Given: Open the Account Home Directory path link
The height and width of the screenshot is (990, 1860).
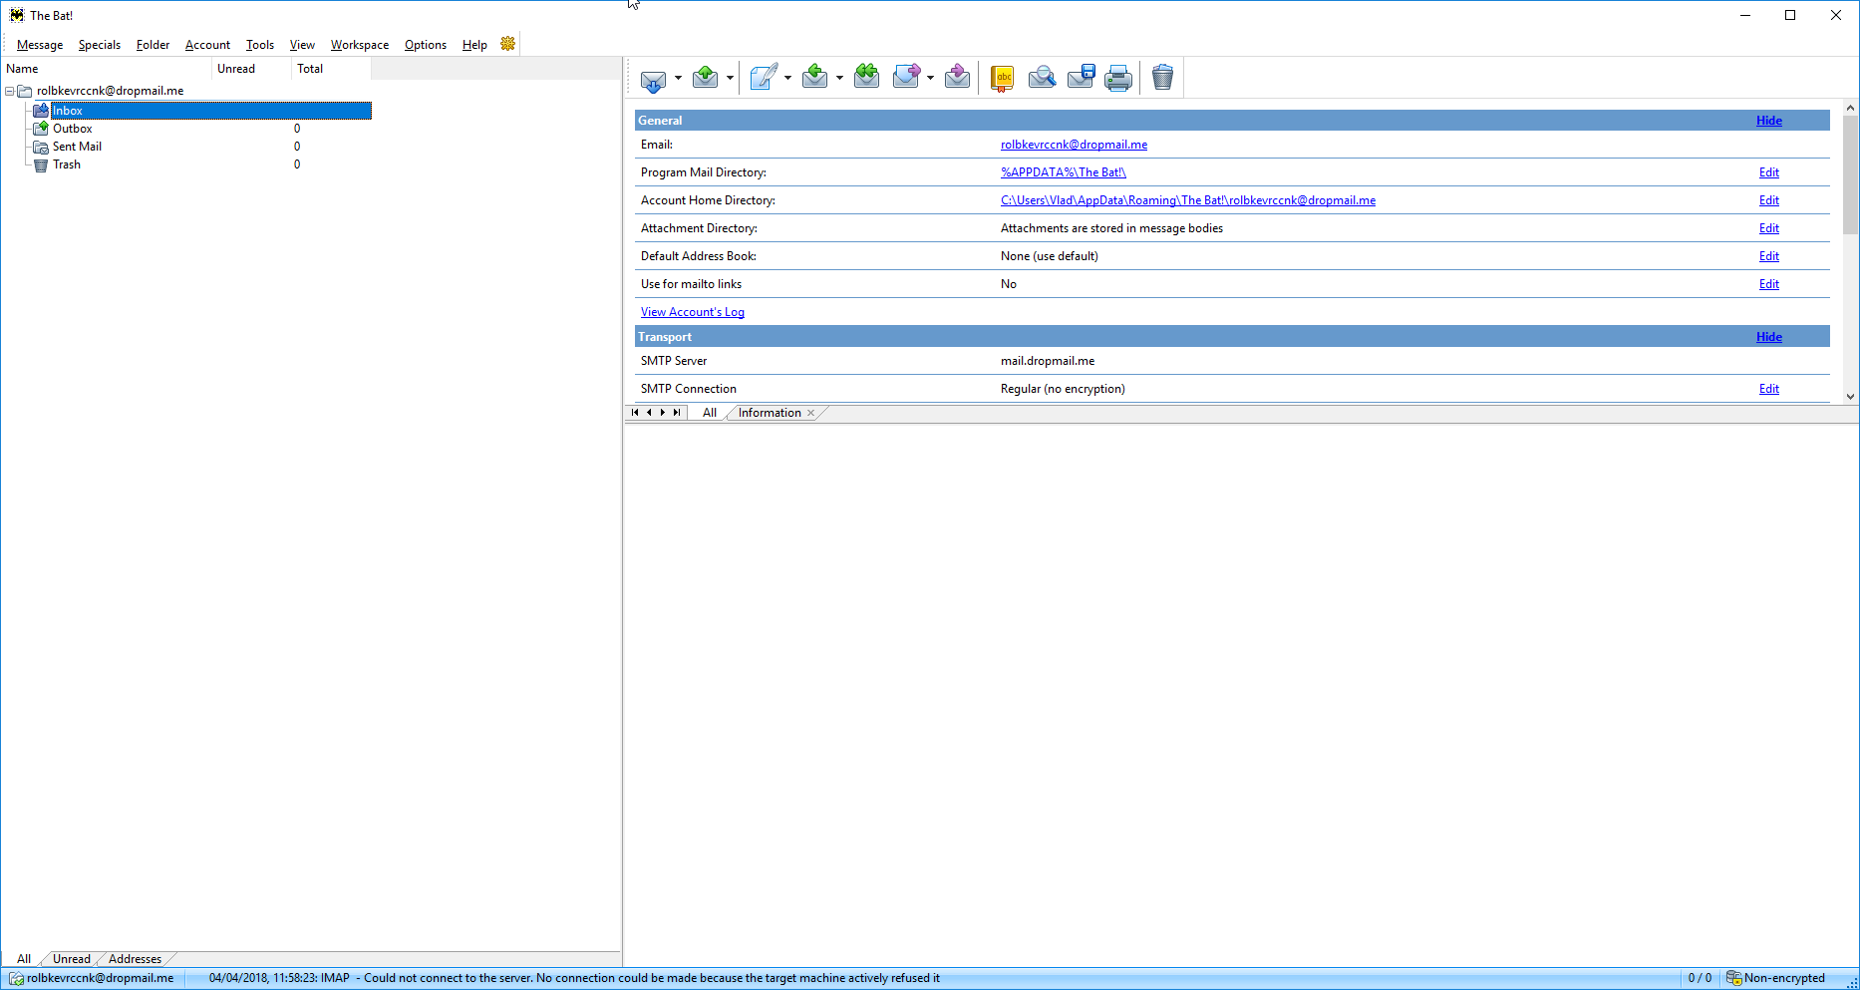Looking at the screenshot, I should pos(1188,200).
